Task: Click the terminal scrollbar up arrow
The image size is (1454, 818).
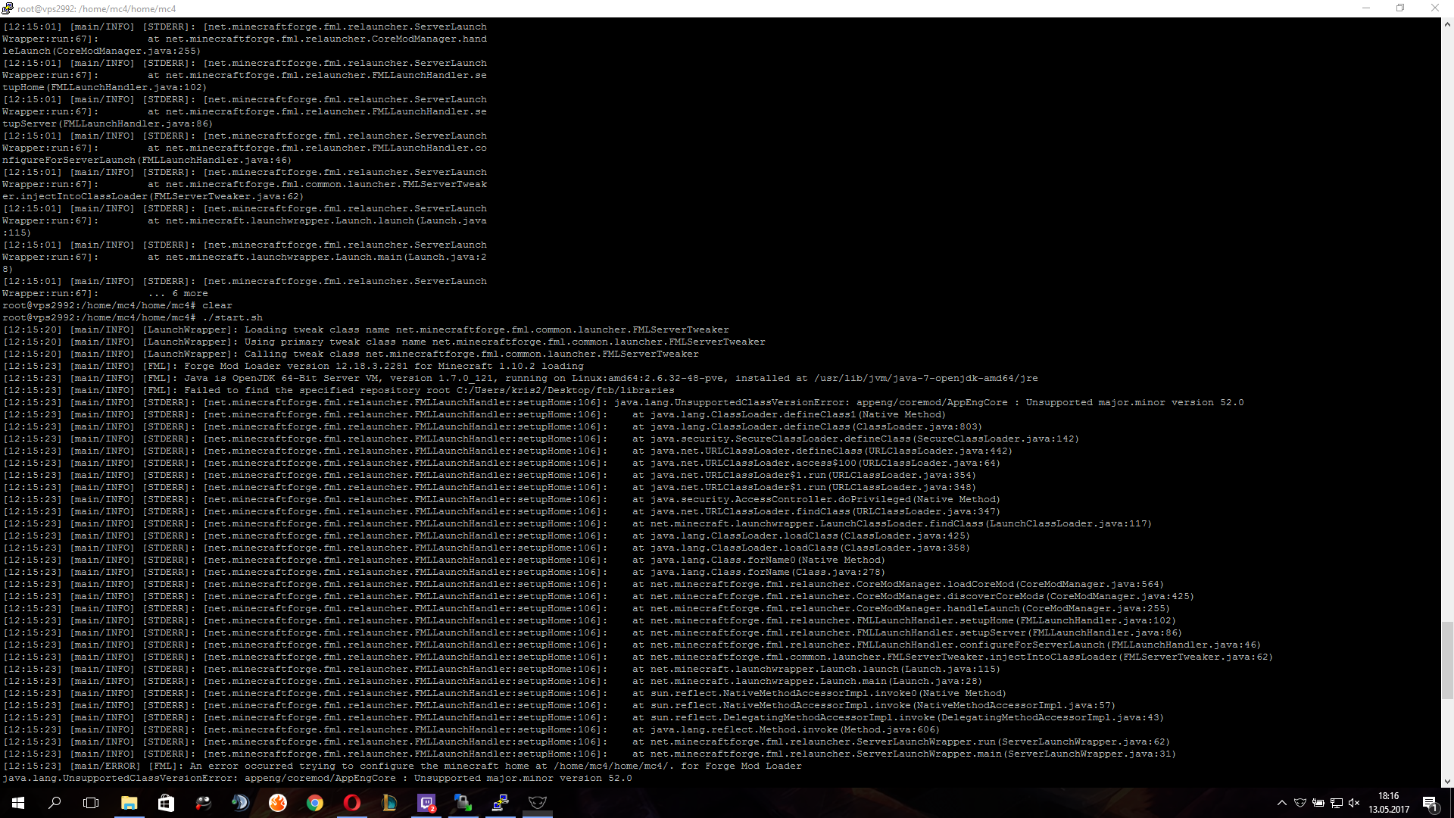Action: click(x=1447, y=24)
